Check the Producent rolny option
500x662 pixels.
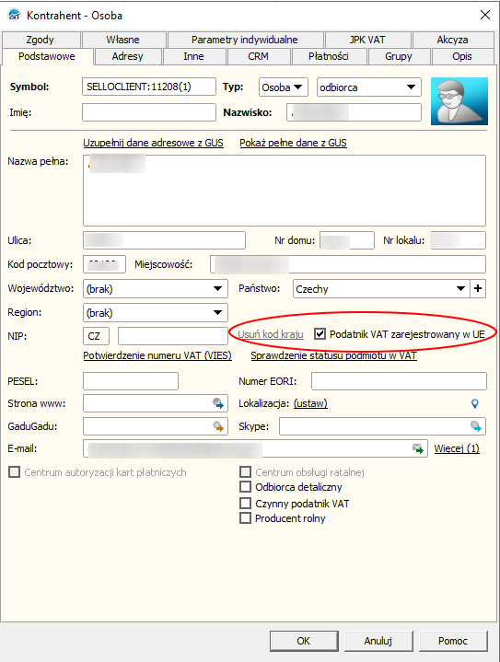coord(245,518)
